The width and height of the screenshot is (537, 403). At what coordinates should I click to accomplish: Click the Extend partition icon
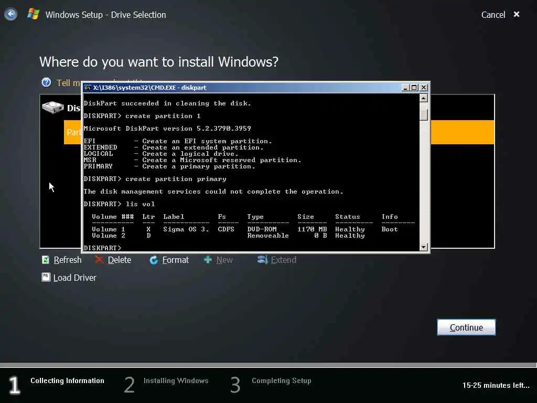262,260
